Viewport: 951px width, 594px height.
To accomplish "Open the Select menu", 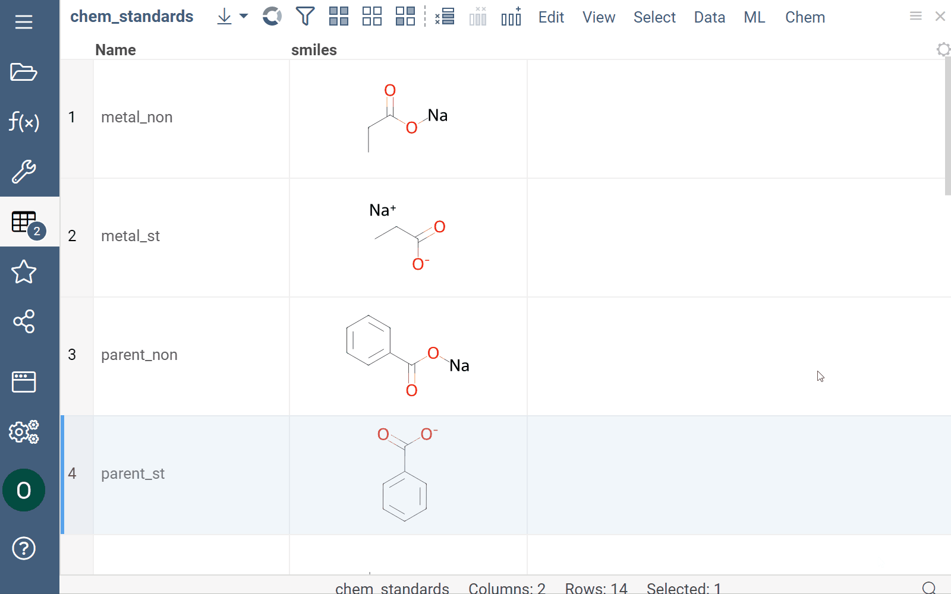I will pos(654,17).
